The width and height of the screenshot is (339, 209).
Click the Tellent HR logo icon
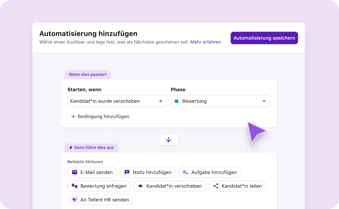point(75,200)
